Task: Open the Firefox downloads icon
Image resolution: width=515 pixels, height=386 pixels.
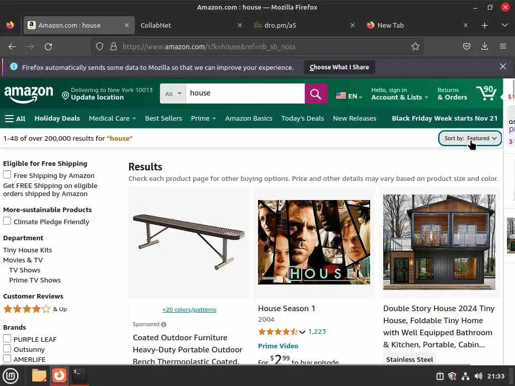Action: [x=484, y=47]
